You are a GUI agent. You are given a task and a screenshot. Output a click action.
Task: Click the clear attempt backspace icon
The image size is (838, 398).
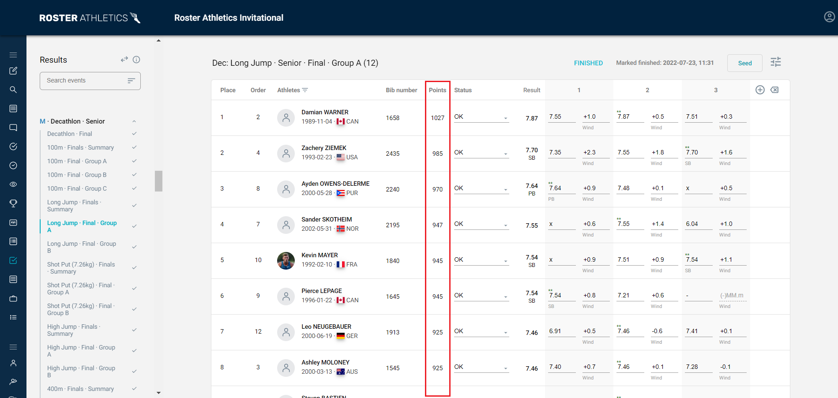coord(775,90)
